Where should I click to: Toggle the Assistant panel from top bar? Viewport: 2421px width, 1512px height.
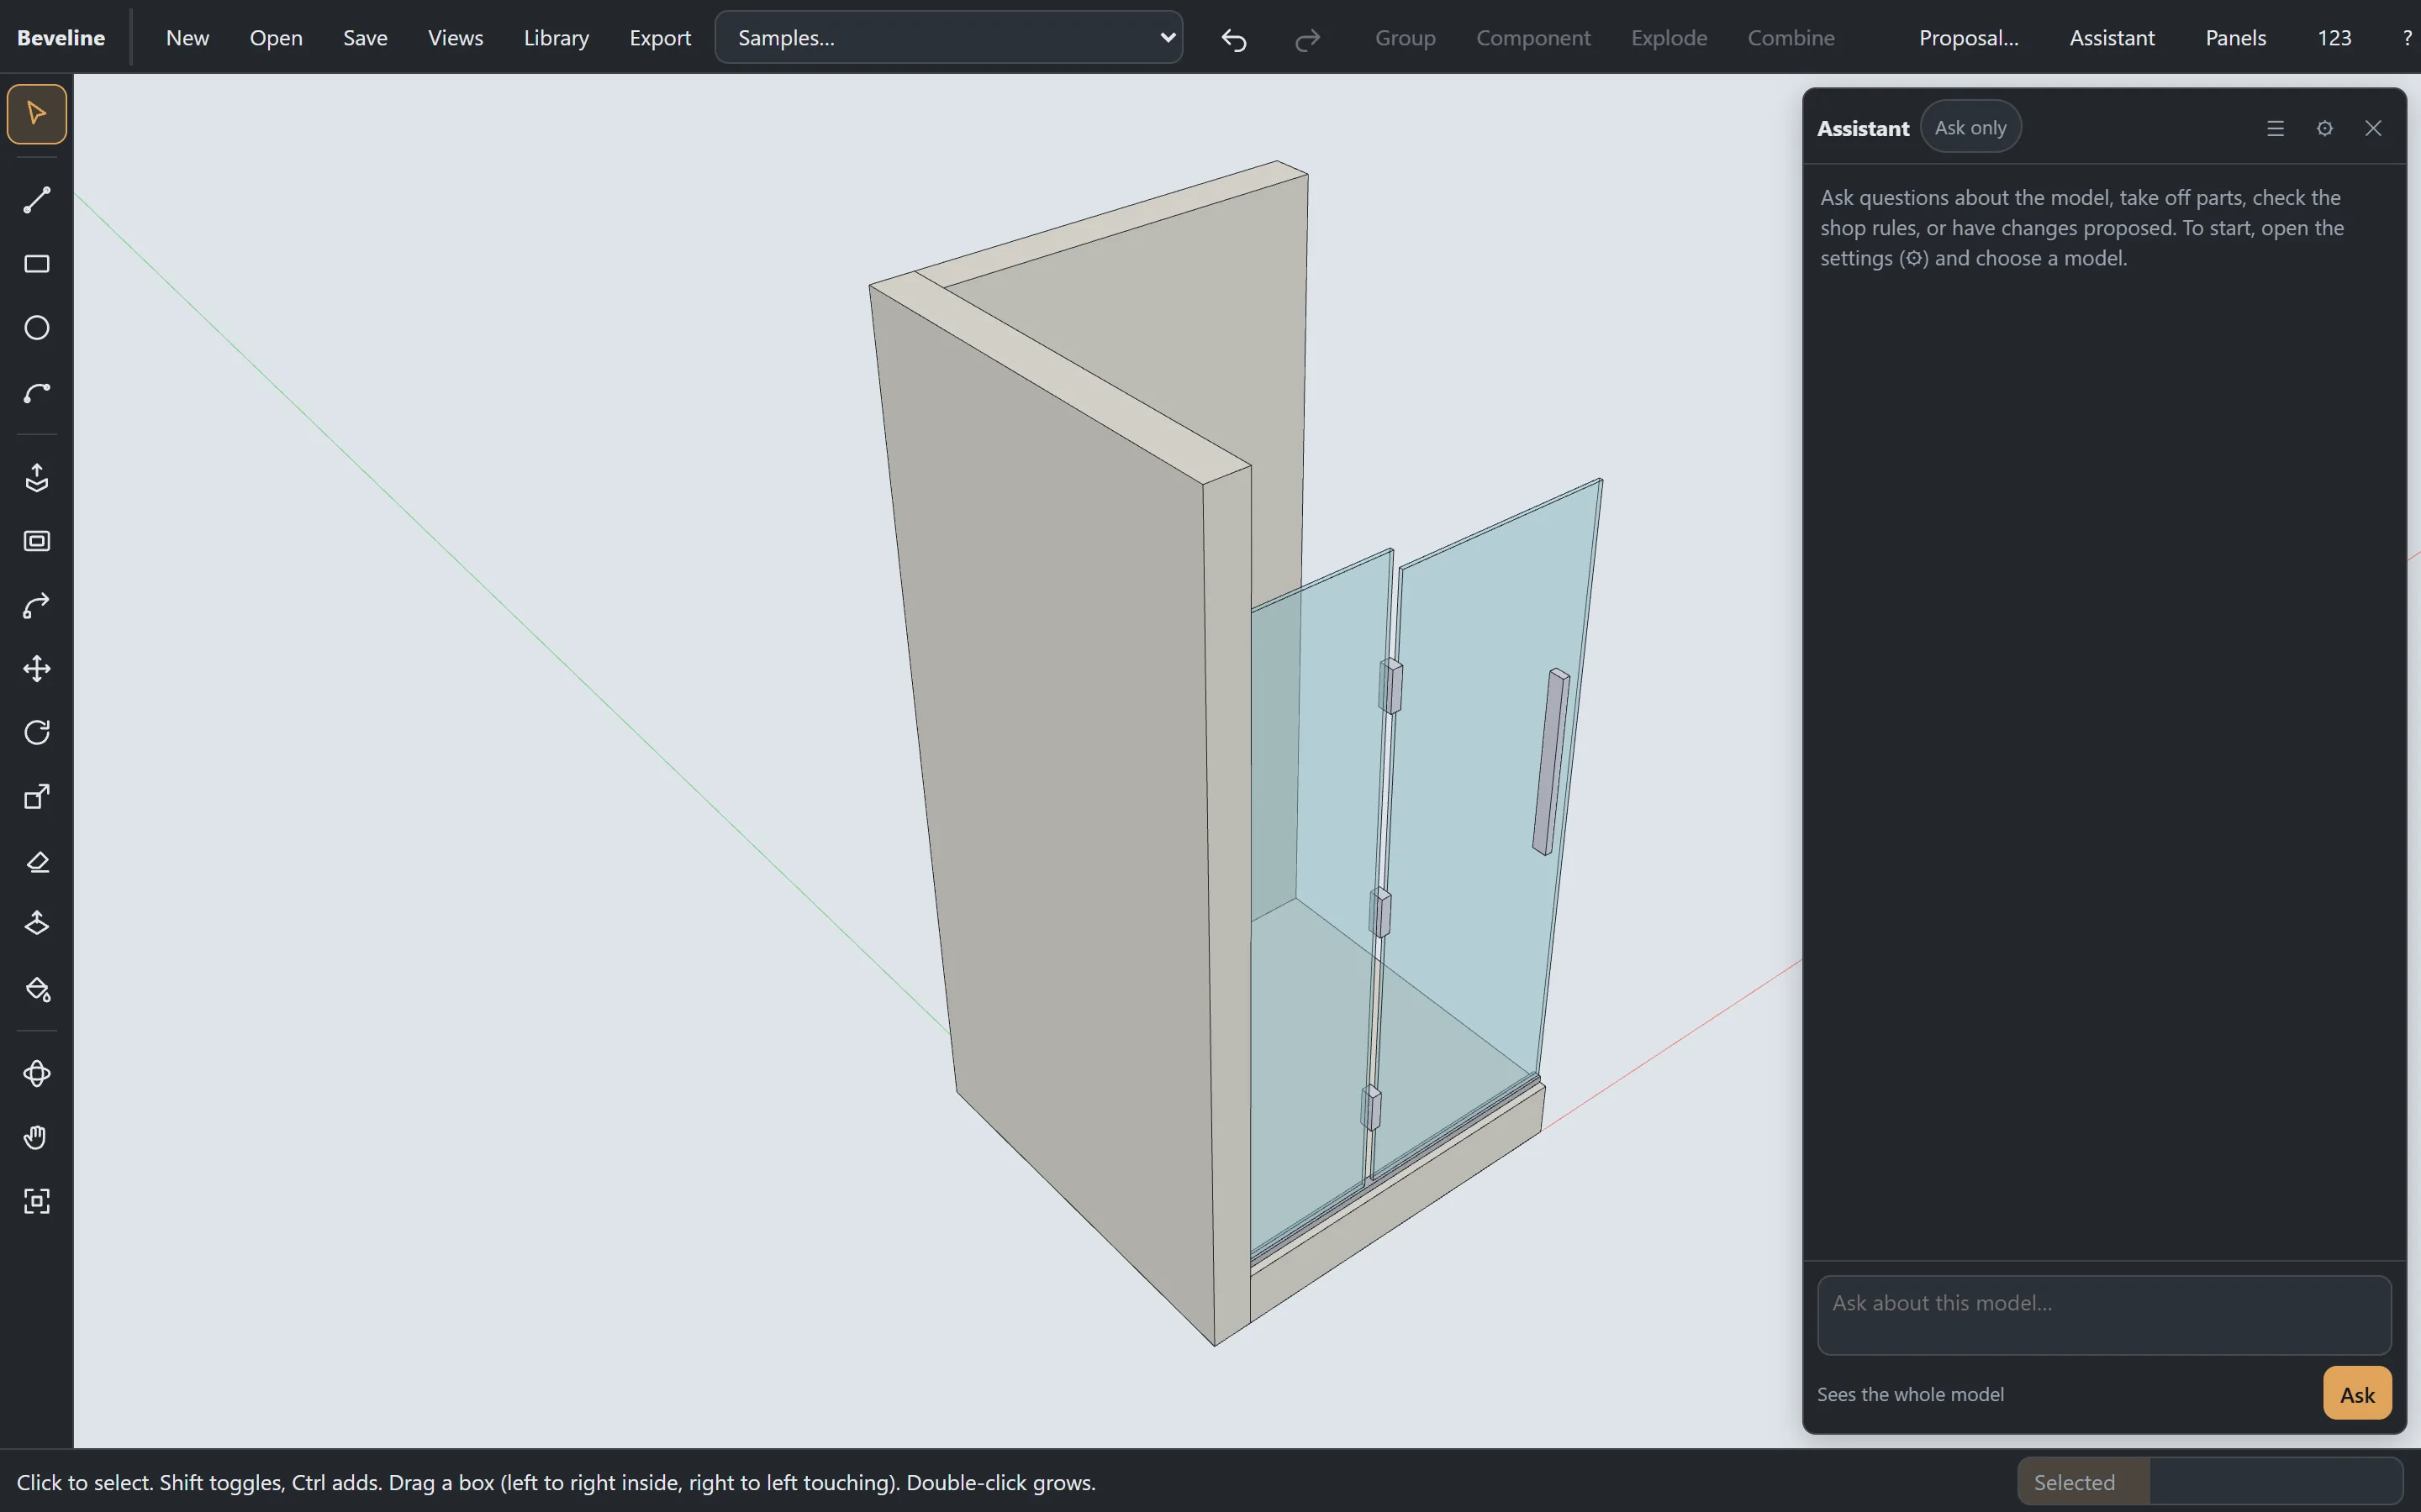point(2112,38)
